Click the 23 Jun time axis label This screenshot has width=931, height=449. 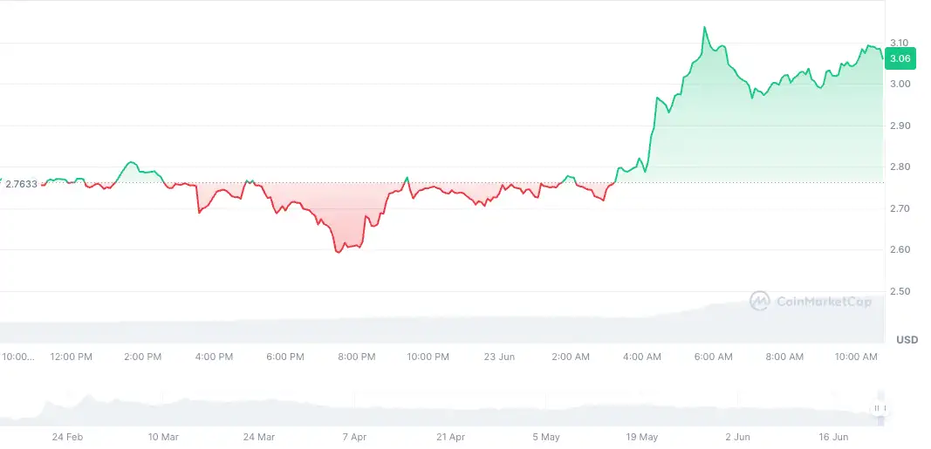499,357
